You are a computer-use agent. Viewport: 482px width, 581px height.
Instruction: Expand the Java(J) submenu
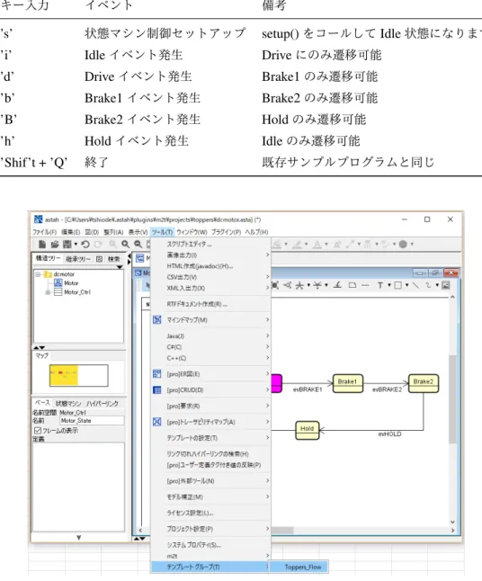(x=210, y=336)
